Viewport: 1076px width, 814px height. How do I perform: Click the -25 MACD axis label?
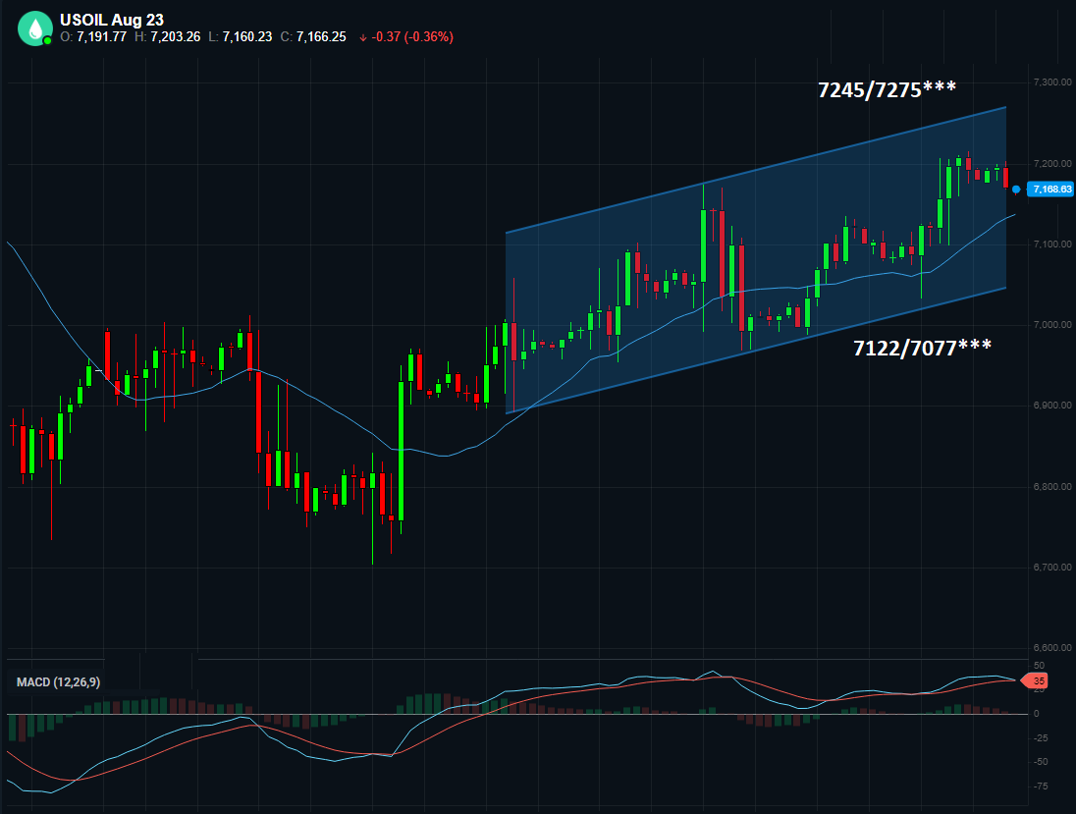point(1041,737)
